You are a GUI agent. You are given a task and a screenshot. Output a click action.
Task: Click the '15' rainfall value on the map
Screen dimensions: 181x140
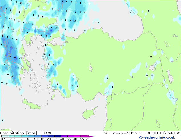tap(15, 57)
